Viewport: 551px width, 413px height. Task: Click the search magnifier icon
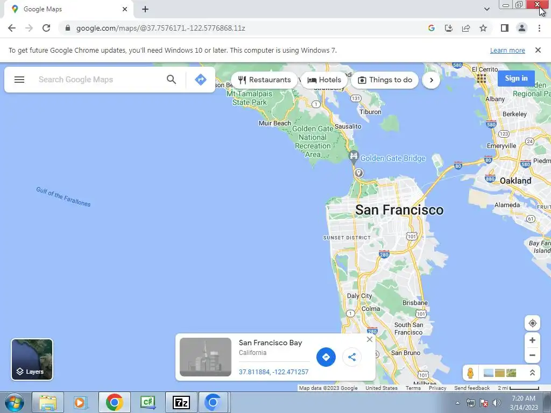pos(171,80)
